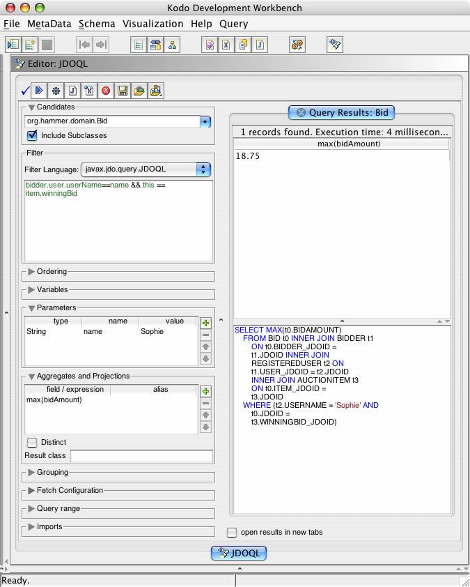Click the Query Results: Bid tab button
This screenshot has width=470, height=587.
point(341,112)
